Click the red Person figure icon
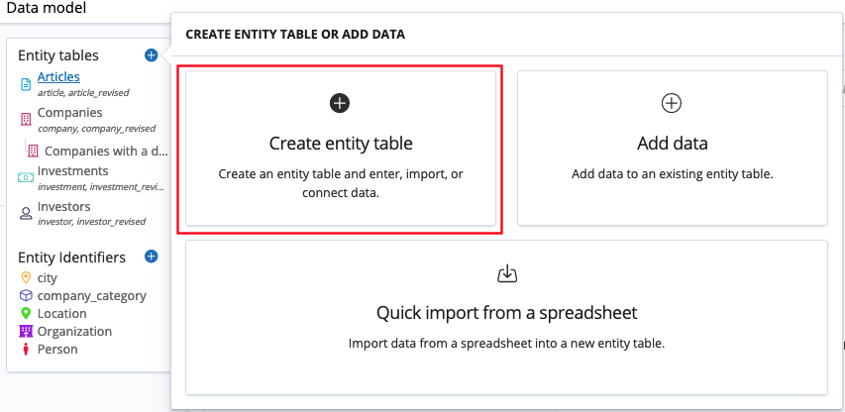Image resolution: width=845 pixels, height=412 pixels. click(27, 349)
